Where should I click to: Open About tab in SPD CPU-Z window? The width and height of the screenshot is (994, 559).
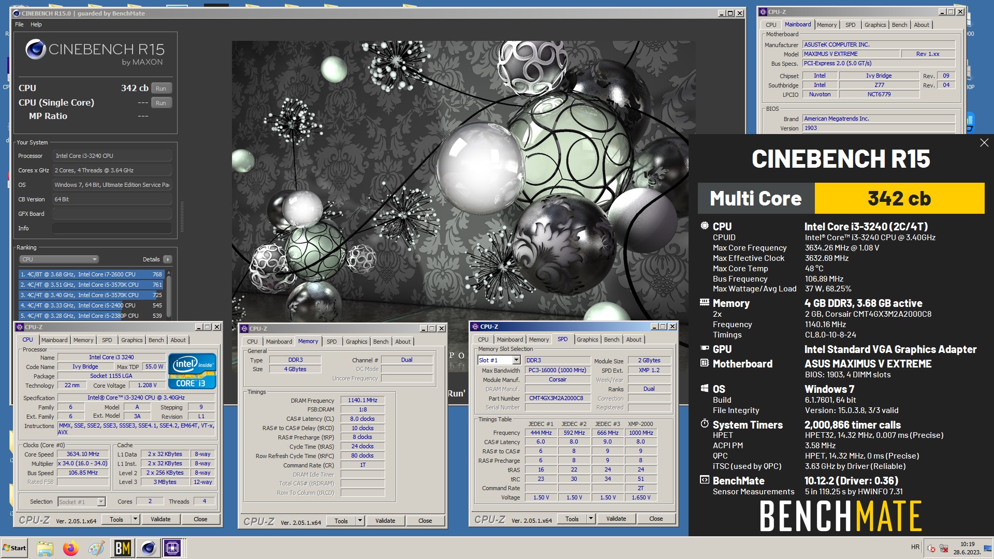(x=633, y=340)
